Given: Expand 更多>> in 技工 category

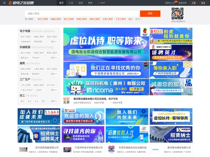Looking at the screenshot, I should (x=54, y=101).
